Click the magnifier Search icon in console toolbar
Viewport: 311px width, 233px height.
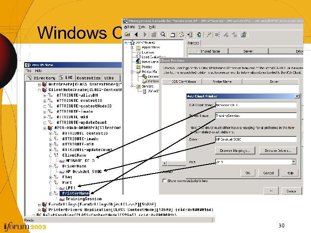coord(163,35)
